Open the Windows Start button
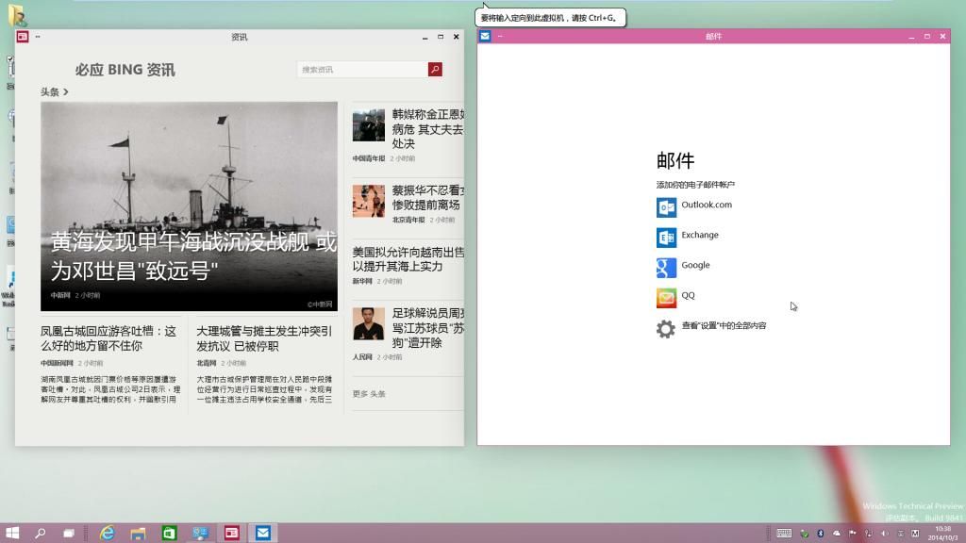 pyautogui.click(x=12, y=534)
